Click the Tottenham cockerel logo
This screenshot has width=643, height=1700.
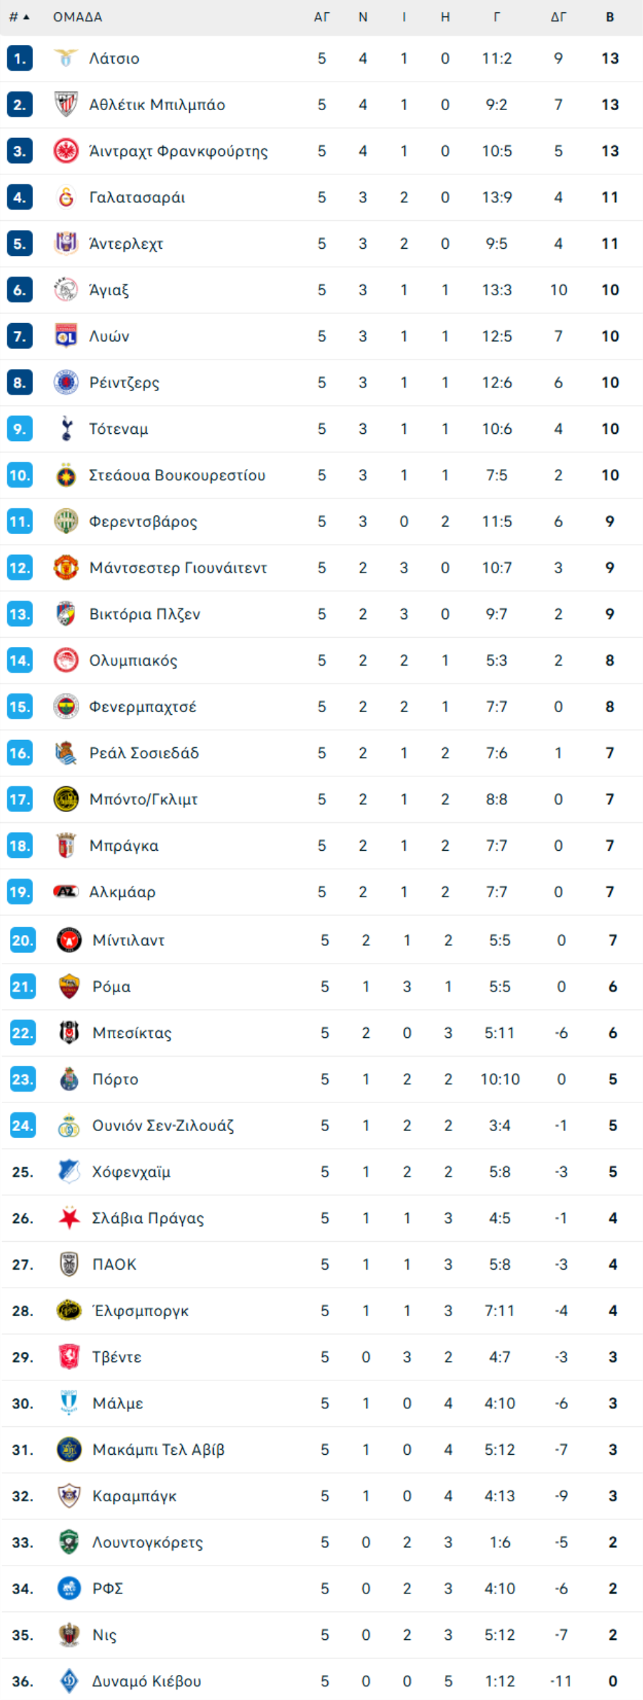click(66, 429)
